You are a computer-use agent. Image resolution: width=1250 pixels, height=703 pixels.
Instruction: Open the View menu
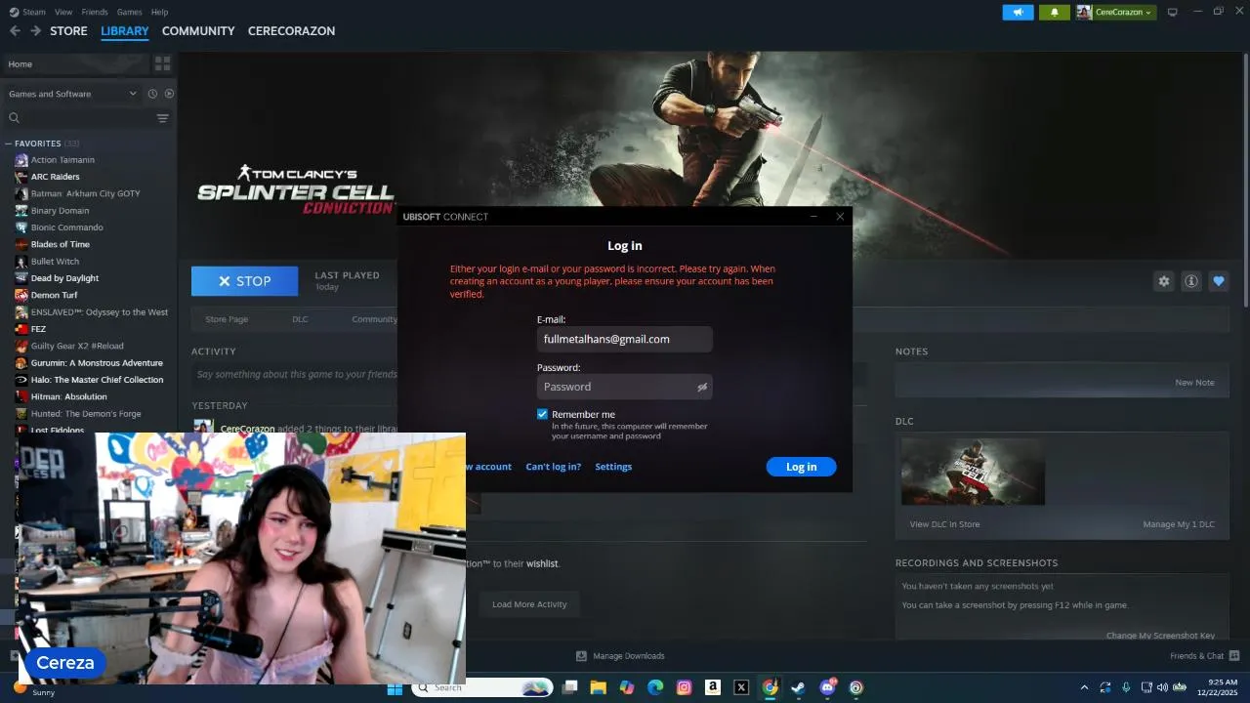63,12
